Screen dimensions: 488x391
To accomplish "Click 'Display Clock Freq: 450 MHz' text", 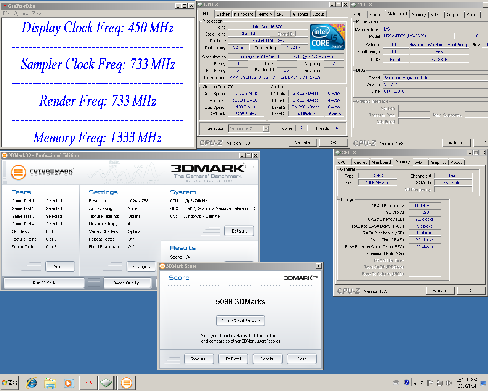I will coord(98,28).
